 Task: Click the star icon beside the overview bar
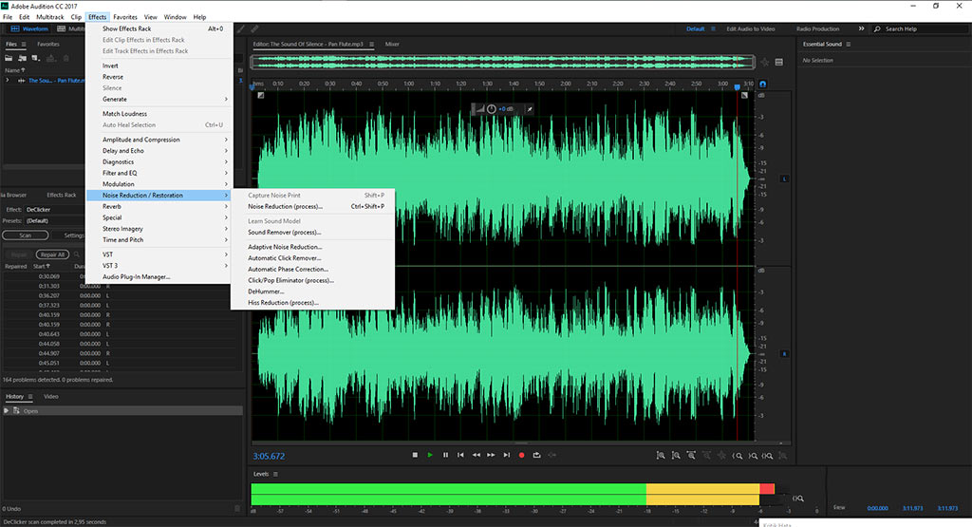coord(765,62)
